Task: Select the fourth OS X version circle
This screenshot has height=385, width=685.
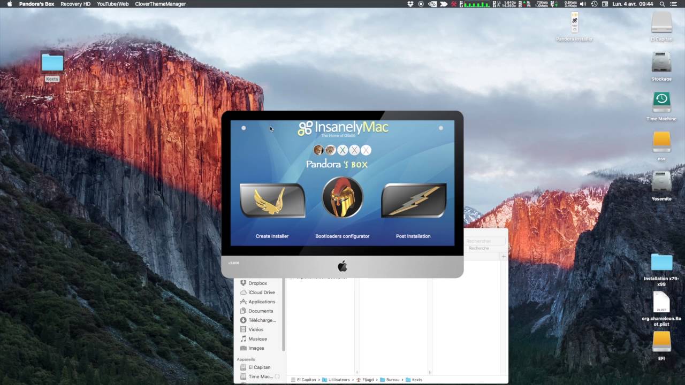Action: pyautogui.click(x=354, y=150)
